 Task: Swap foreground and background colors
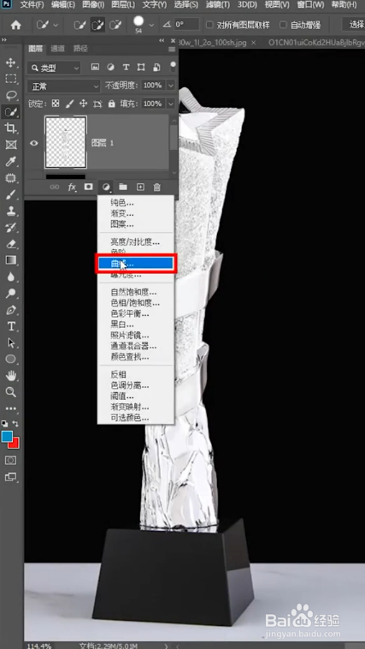pos(15,424)
